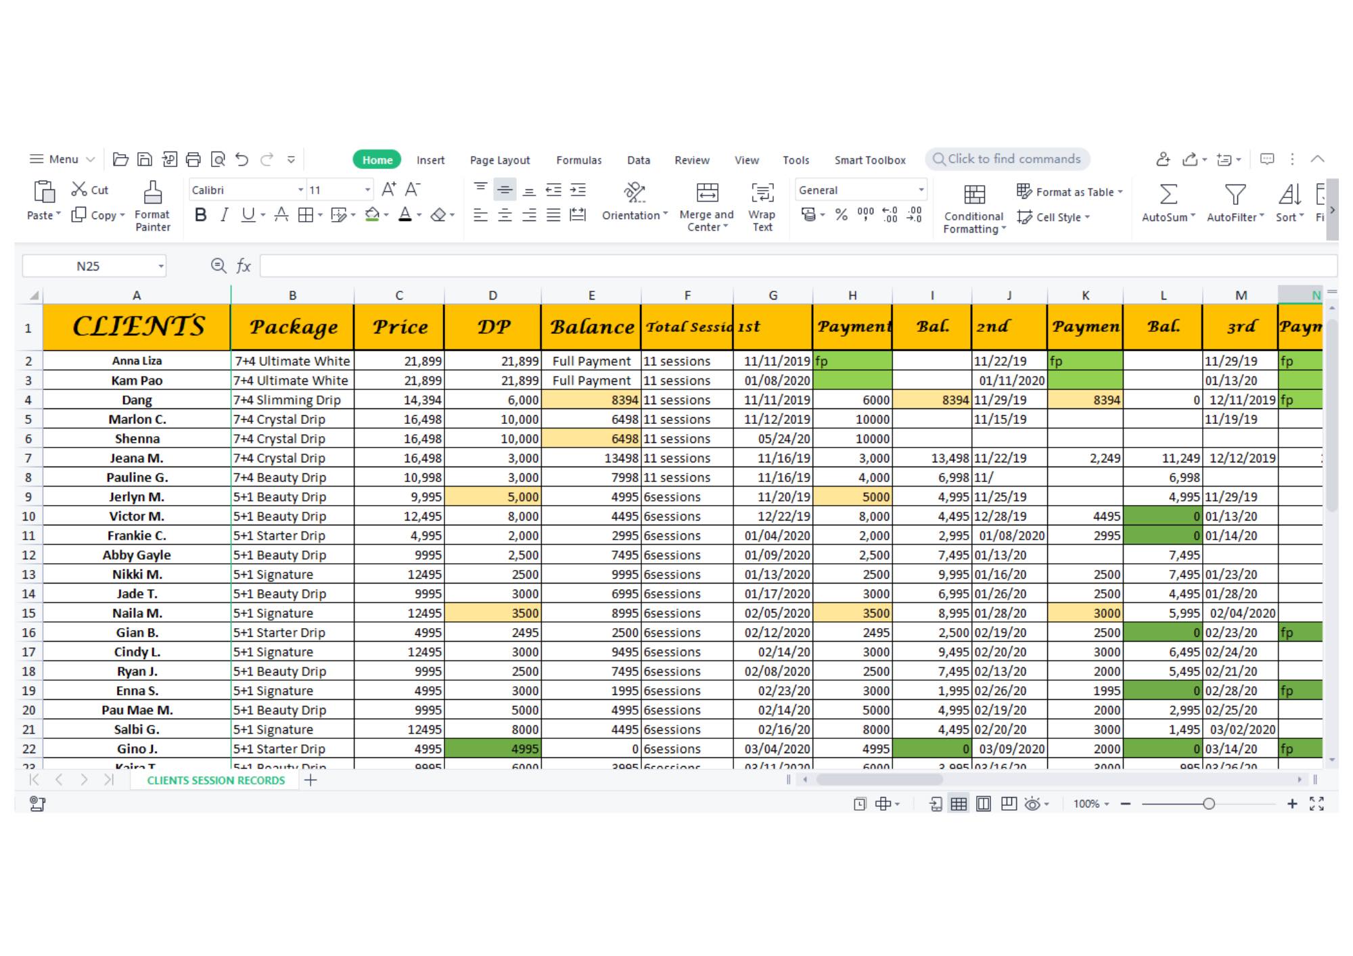Click the Click to find commands search box
Viewport: 1353px width, 956px height.
1013,159
